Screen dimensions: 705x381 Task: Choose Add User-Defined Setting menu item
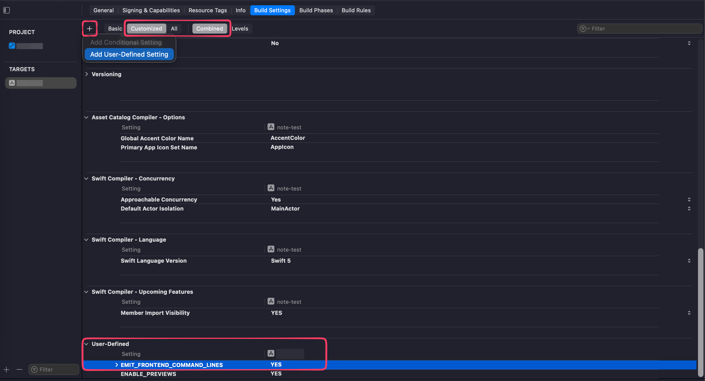129,54
